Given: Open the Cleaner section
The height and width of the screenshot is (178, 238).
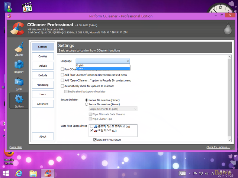Looking at the screenshot, I should (19, 49).
